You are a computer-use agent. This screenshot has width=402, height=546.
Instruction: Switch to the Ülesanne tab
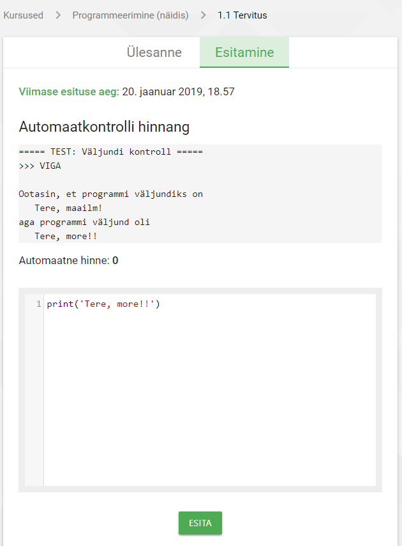coord(154,52)
